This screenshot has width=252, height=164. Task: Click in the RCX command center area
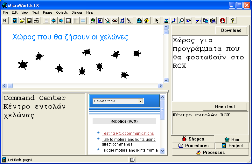(x=210, y=123)
